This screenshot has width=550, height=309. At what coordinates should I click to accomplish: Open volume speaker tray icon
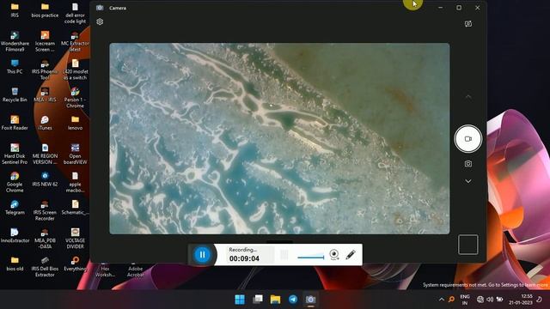click(x=490, y=300)
